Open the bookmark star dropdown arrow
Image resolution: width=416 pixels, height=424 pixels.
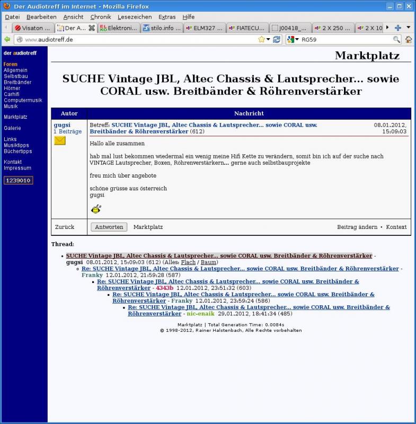coord(268,39)
